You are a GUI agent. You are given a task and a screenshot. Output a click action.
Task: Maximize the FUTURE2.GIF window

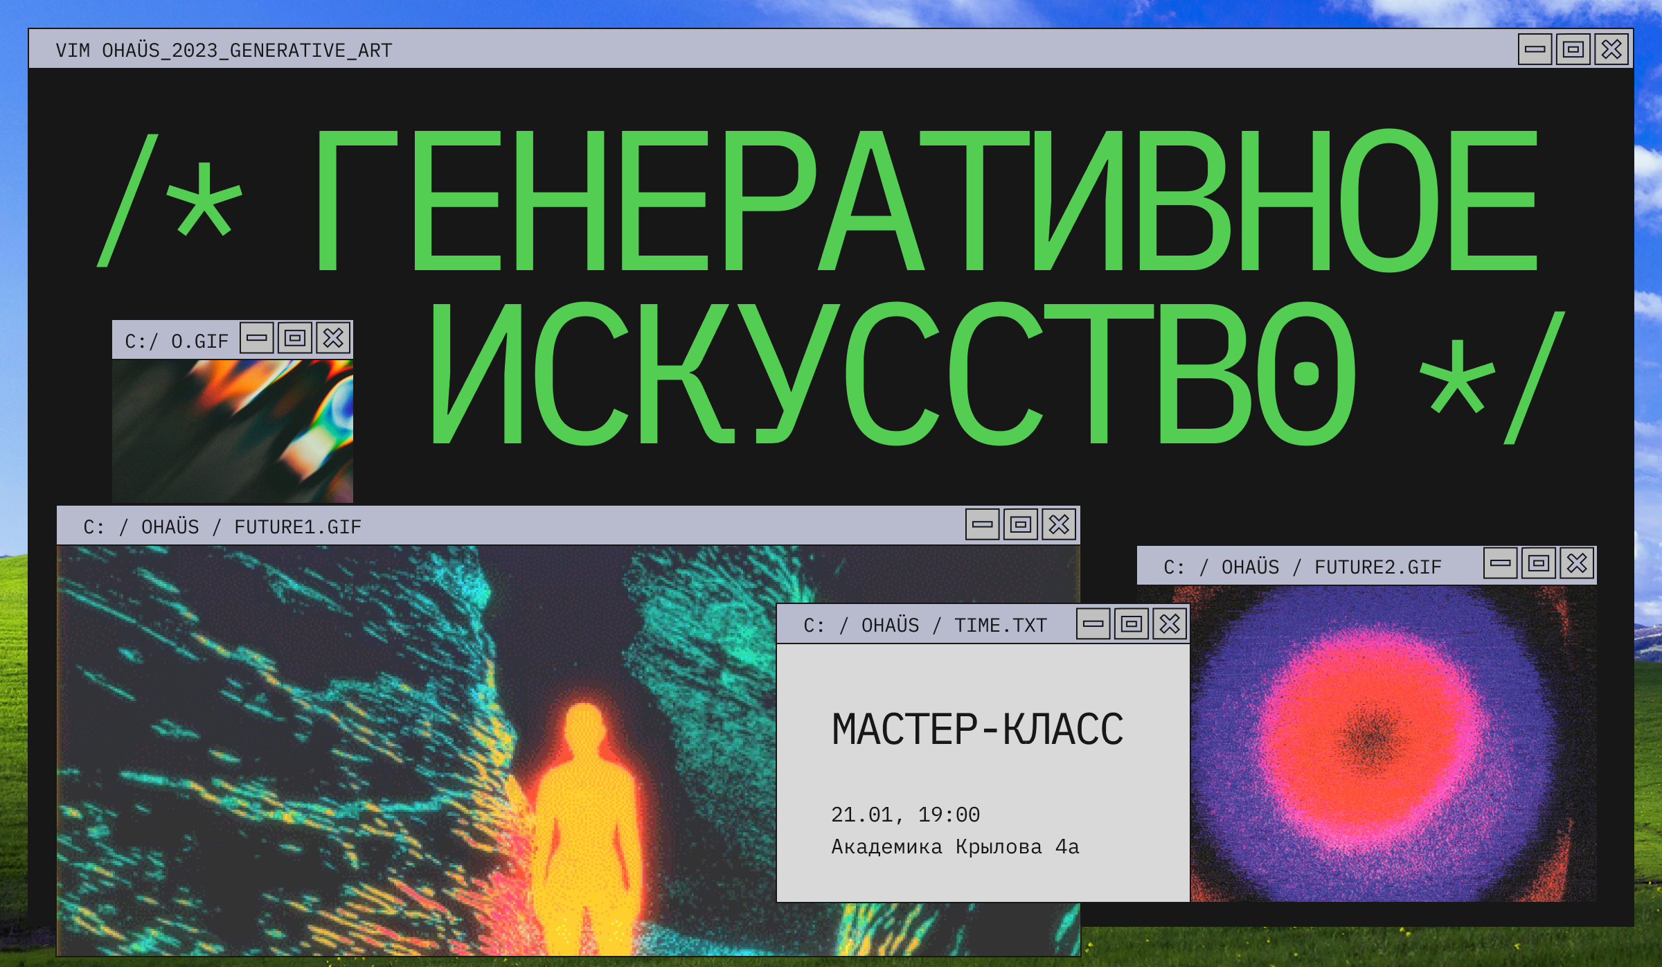(x=1539, y=563)
